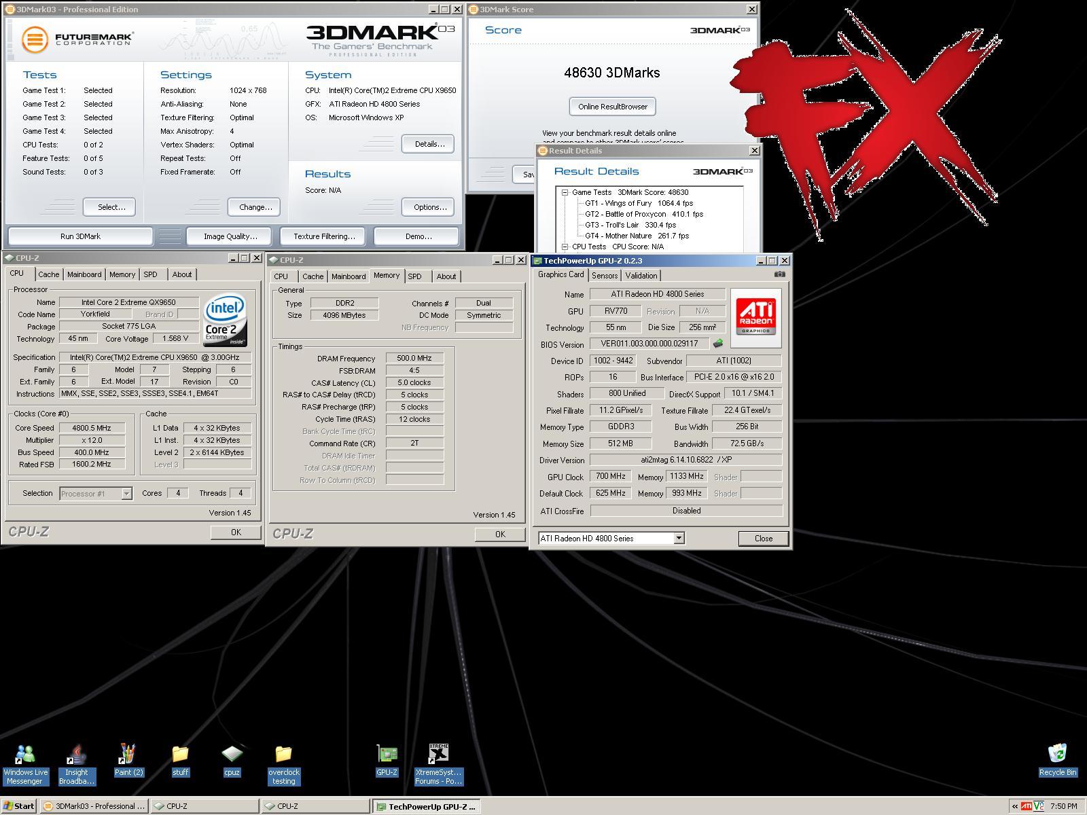Switch to the Validation tab in GPU-Z
Image resolution: width=1087 pixels, height=815 pixels.
641,275
